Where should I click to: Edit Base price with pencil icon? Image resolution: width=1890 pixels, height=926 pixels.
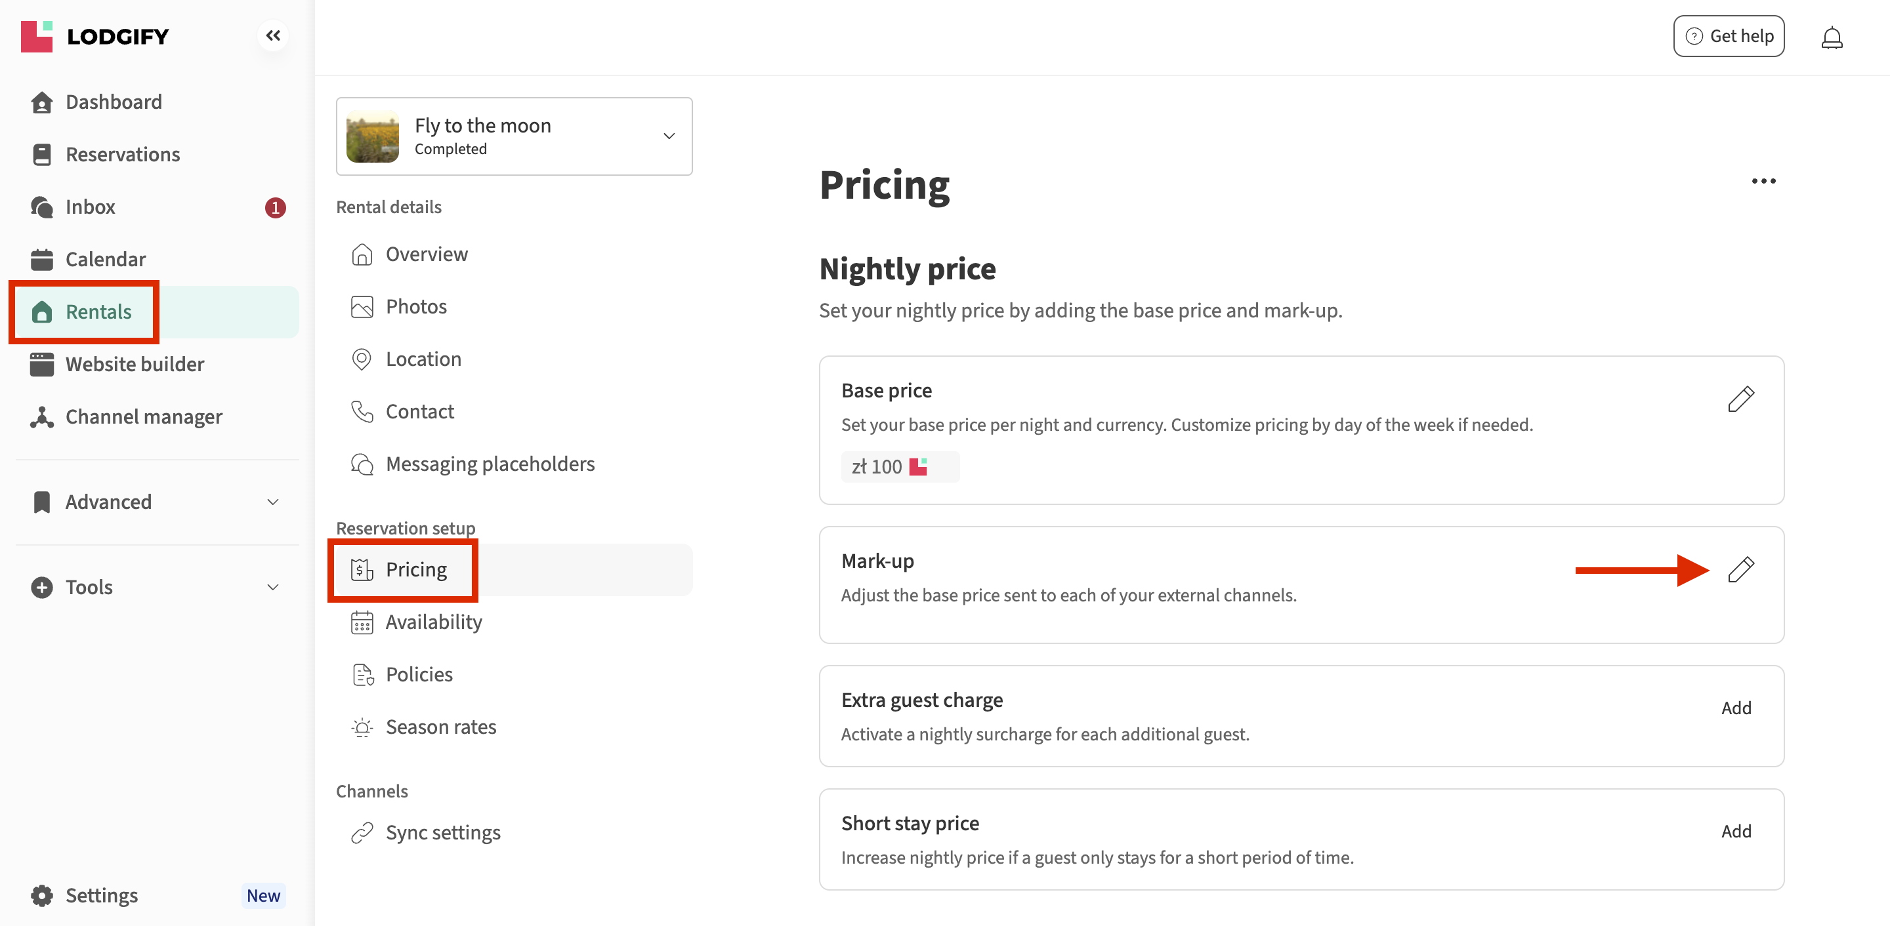click(x=1740, y=399)
